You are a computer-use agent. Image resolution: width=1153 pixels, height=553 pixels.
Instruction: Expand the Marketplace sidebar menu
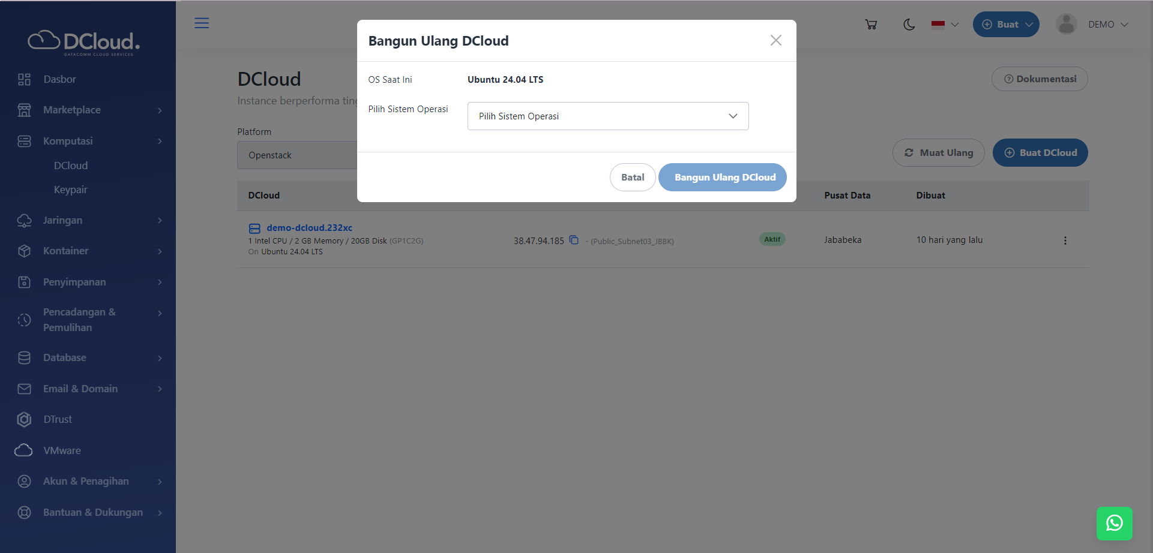(x=90, y=110)
